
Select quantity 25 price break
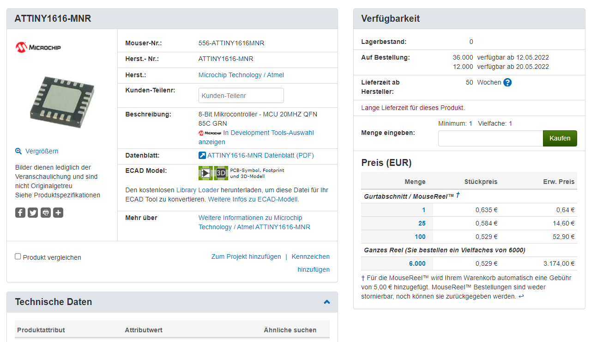(x=422, y=223)
